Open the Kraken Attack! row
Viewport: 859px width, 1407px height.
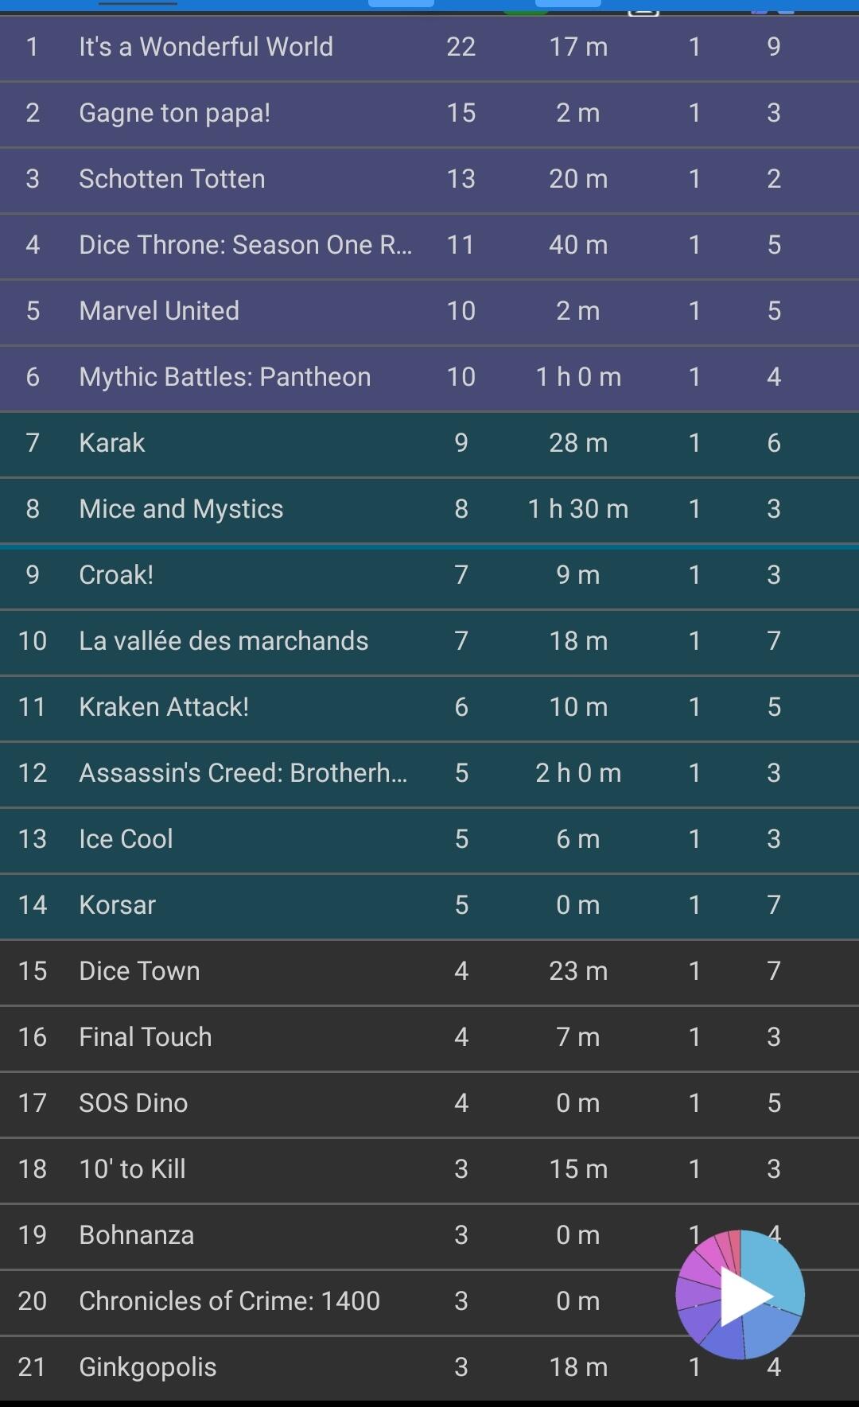(429, 708)
